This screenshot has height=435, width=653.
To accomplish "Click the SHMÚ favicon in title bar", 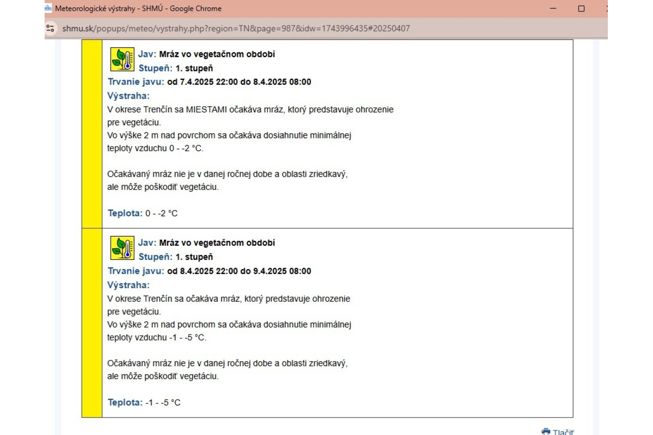I will tap(48, 9).
